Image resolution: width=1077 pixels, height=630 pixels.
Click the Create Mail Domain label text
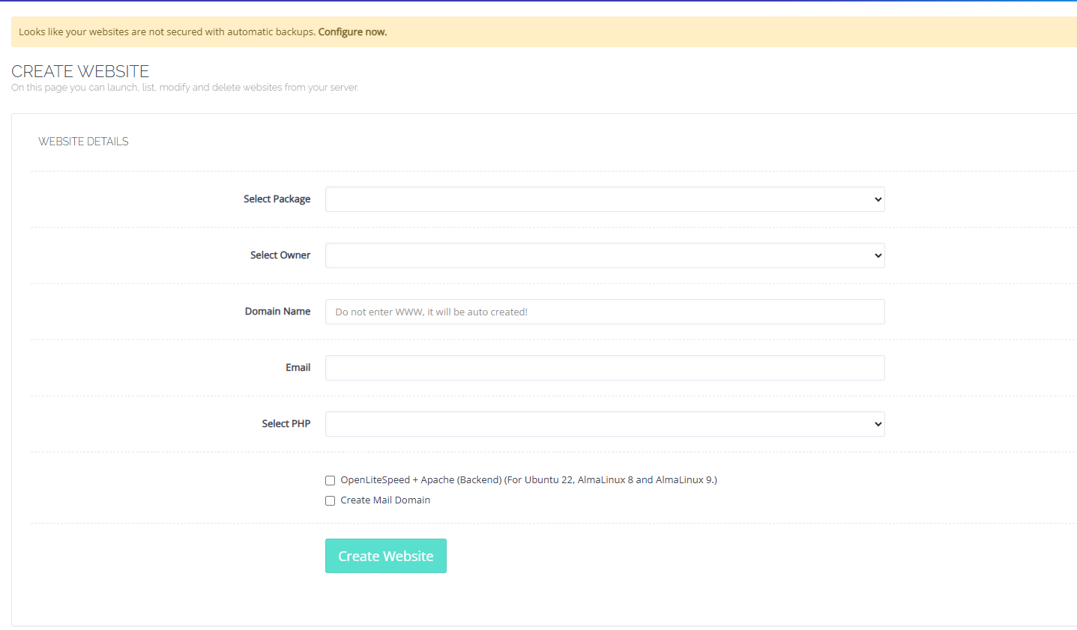[385, 500]
